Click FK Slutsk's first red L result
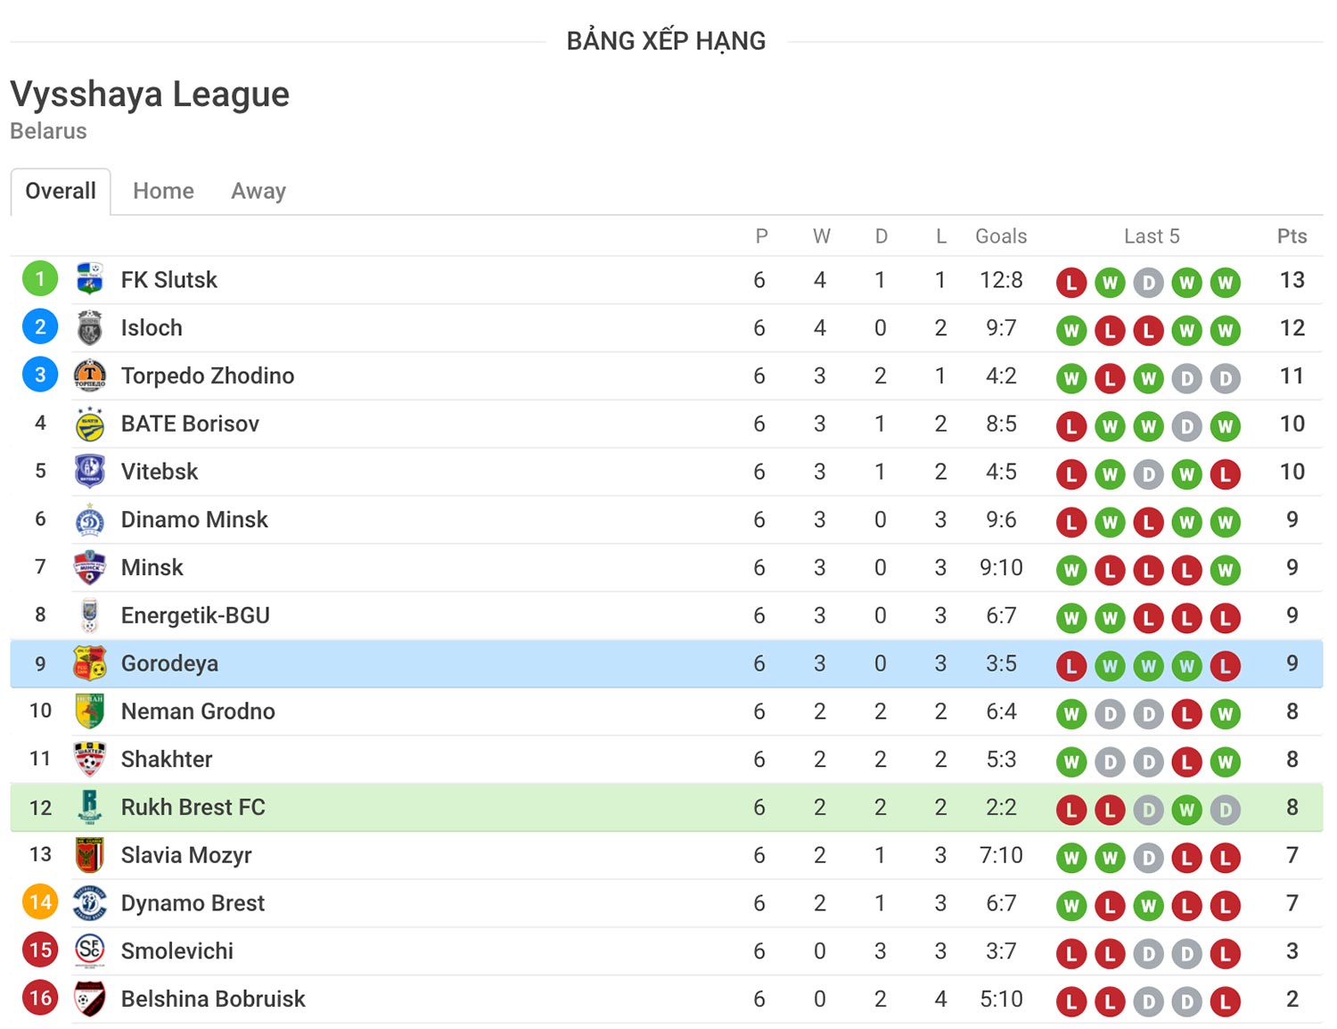The width and height of the screenshot is (1337, 1029). 1071,283
